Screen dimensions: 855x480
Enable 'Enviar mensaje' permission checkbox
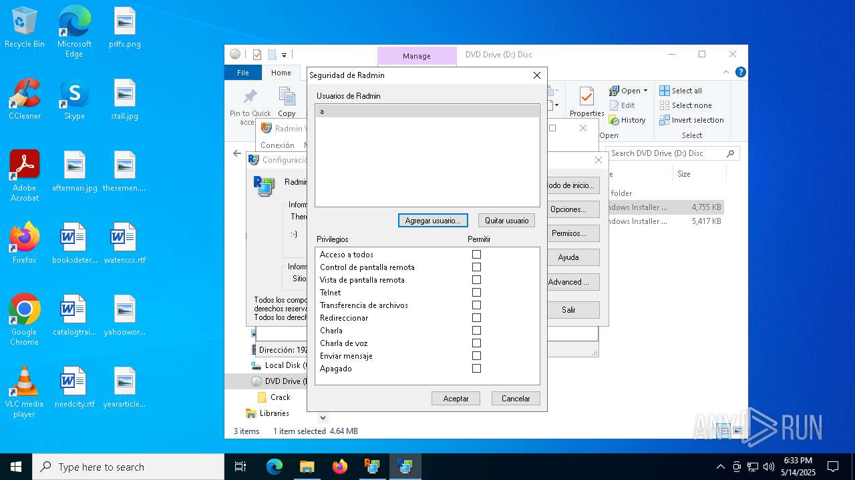click(476, 356)
